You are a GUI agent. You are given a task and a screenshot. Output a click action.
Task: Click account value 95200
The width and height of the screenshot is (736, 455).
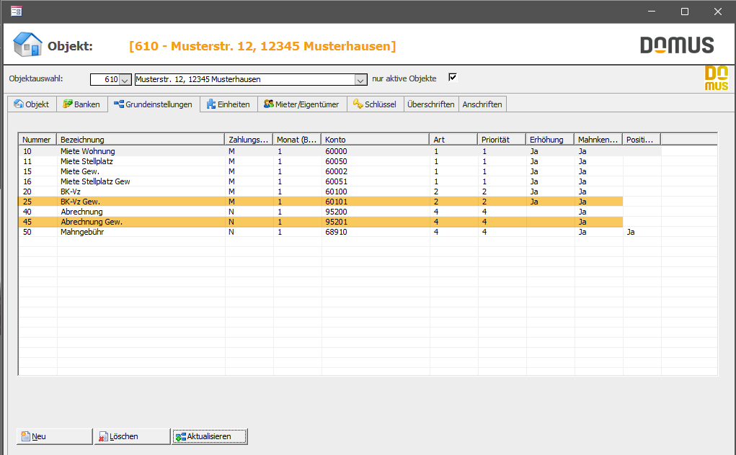pos(336,212)
